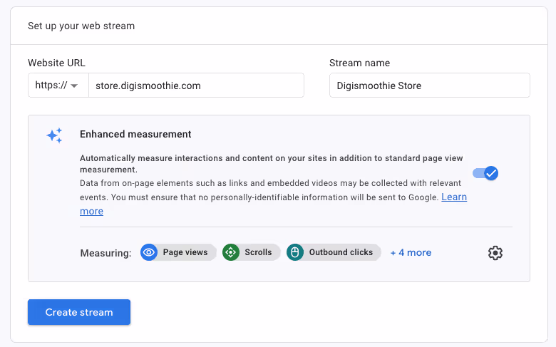Click the Page views chip label
The height and width of the screenshot is (347, 556).
tap(185, 252)
